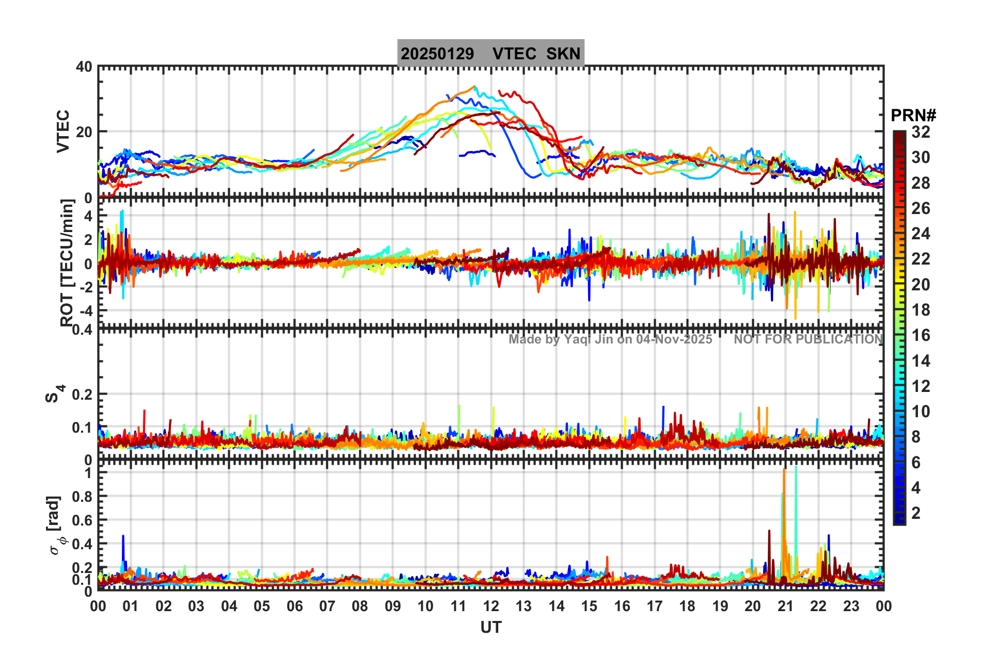This screenshot has width=982, height=656.
Task: Click the "21" hour tick on the UT axis
Action: 785,606
